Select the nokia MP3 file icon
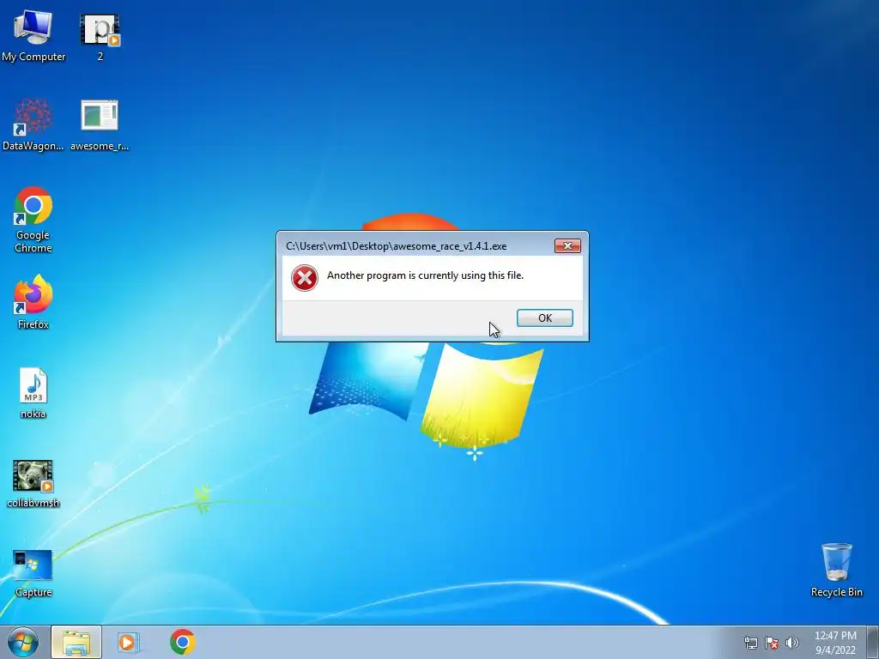Viewport: 879px width, 659px height. (33, 392)
